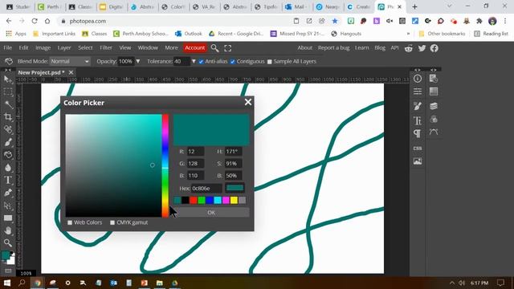Open the Window menu
This screenshot has width=514, height=289.
148,48
